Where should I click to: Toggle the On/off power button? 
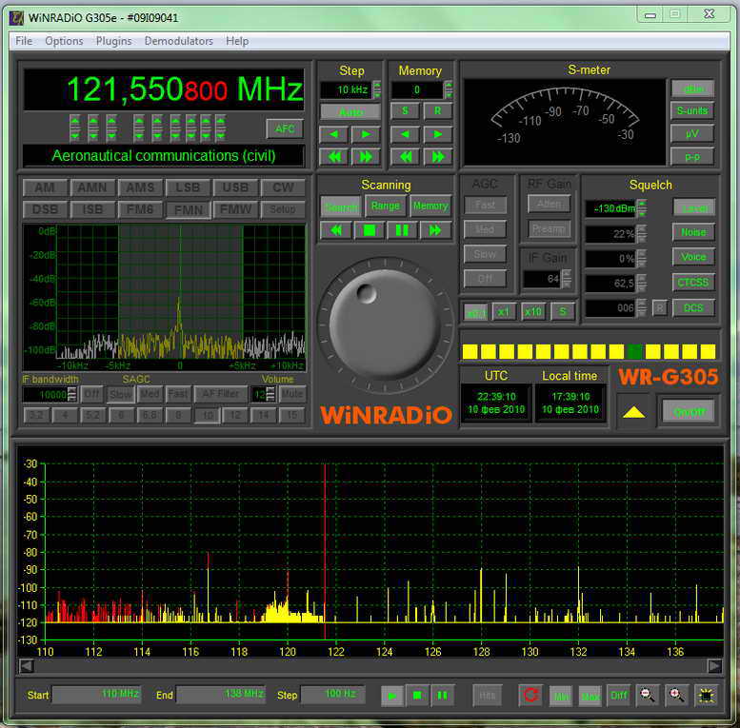click(x=689, y=413)
